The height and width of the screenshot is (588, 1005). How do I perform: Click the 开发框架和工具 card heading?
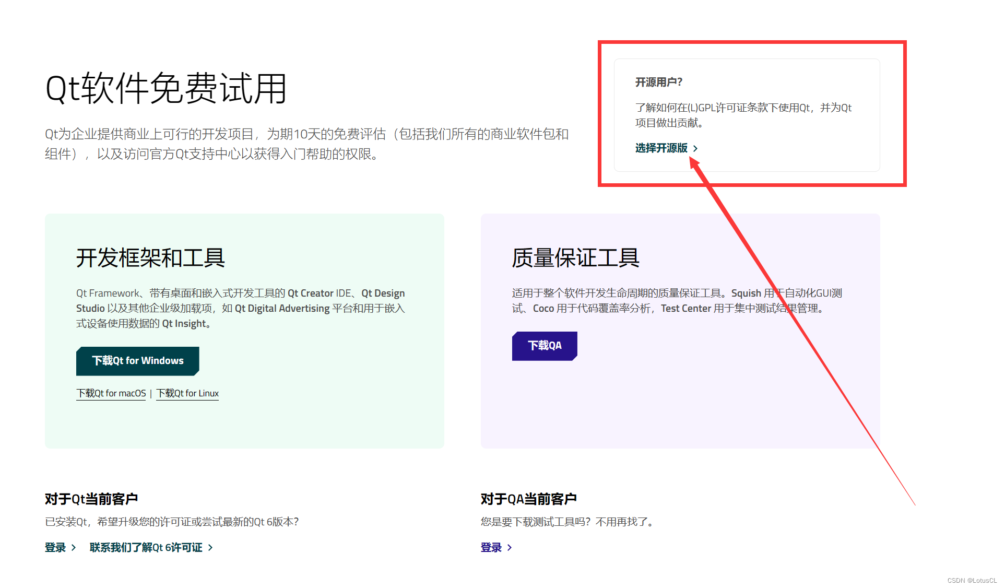(x=150, y=258)
